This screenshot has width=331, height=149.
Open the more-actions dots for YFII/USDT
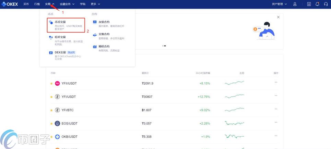276,82
